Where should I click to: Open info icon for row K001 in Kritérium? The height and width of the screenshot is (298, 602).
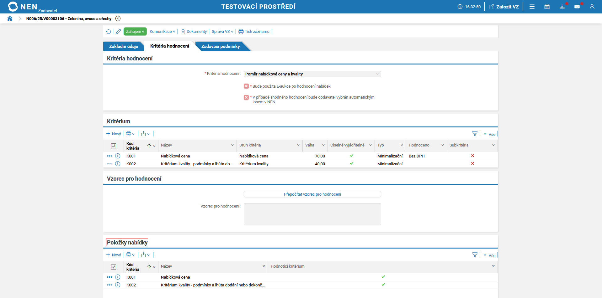coord(118,156)
